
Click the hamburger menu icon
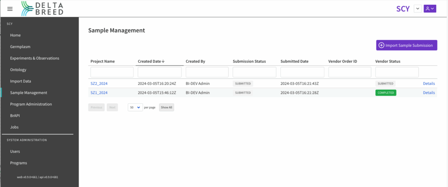coord(10,9)
